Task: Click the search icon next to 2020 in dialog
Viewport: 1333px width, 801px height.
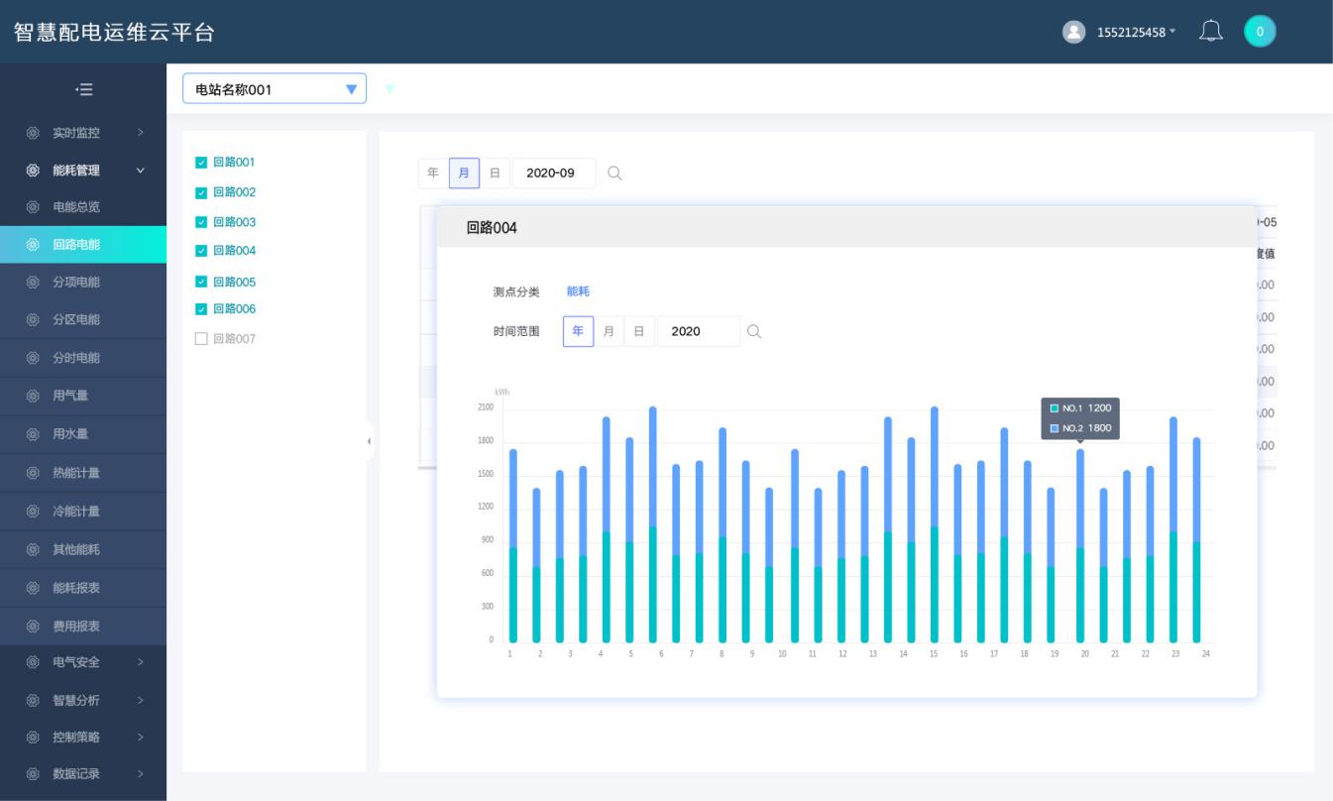Action: pos(754,331)
